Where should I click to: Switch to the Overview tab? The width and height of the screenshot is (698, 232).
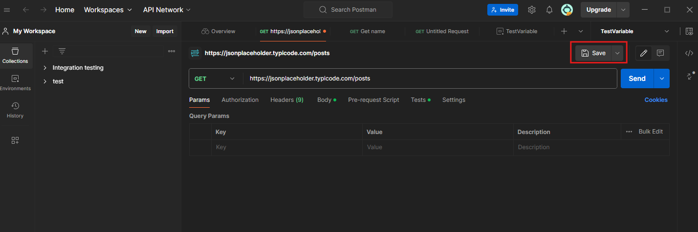click(218, 31)
